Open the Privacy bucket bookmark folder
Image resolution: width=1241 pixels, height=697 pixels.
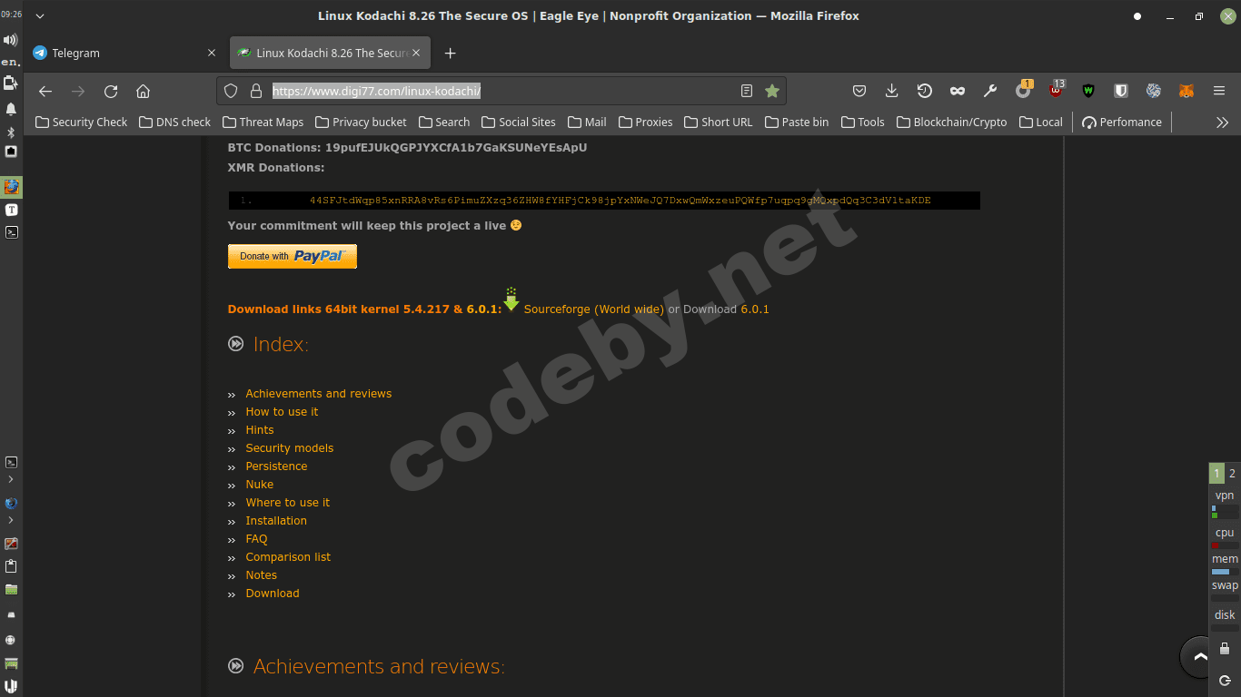361,123
